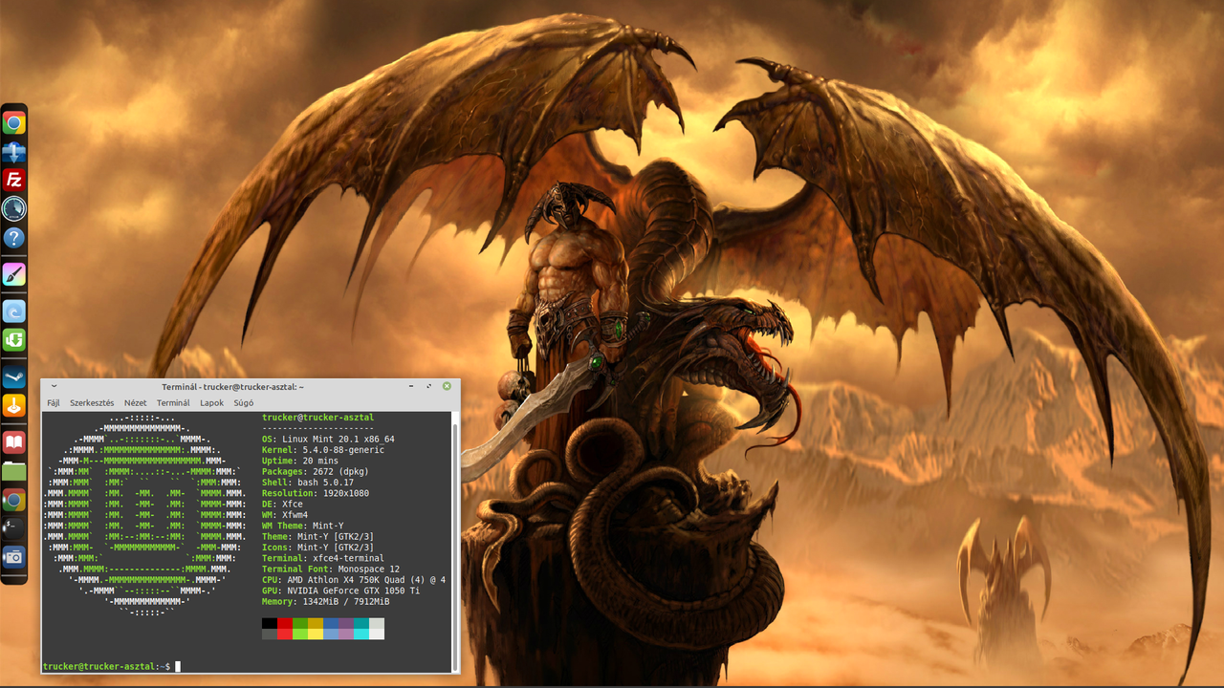1224x688 pixels.
Task: Launch Steam from the dock
Action: pyautogui.click(x=13, y=377)
